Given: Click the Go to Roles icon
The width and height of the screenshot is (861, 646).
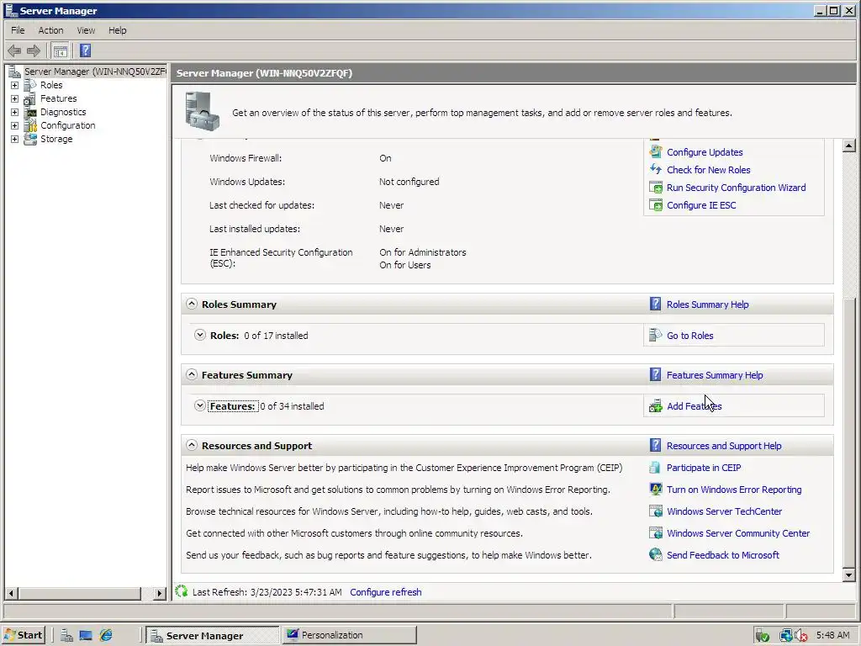Looking at the screenshot, I should click(x=656, y=335).
